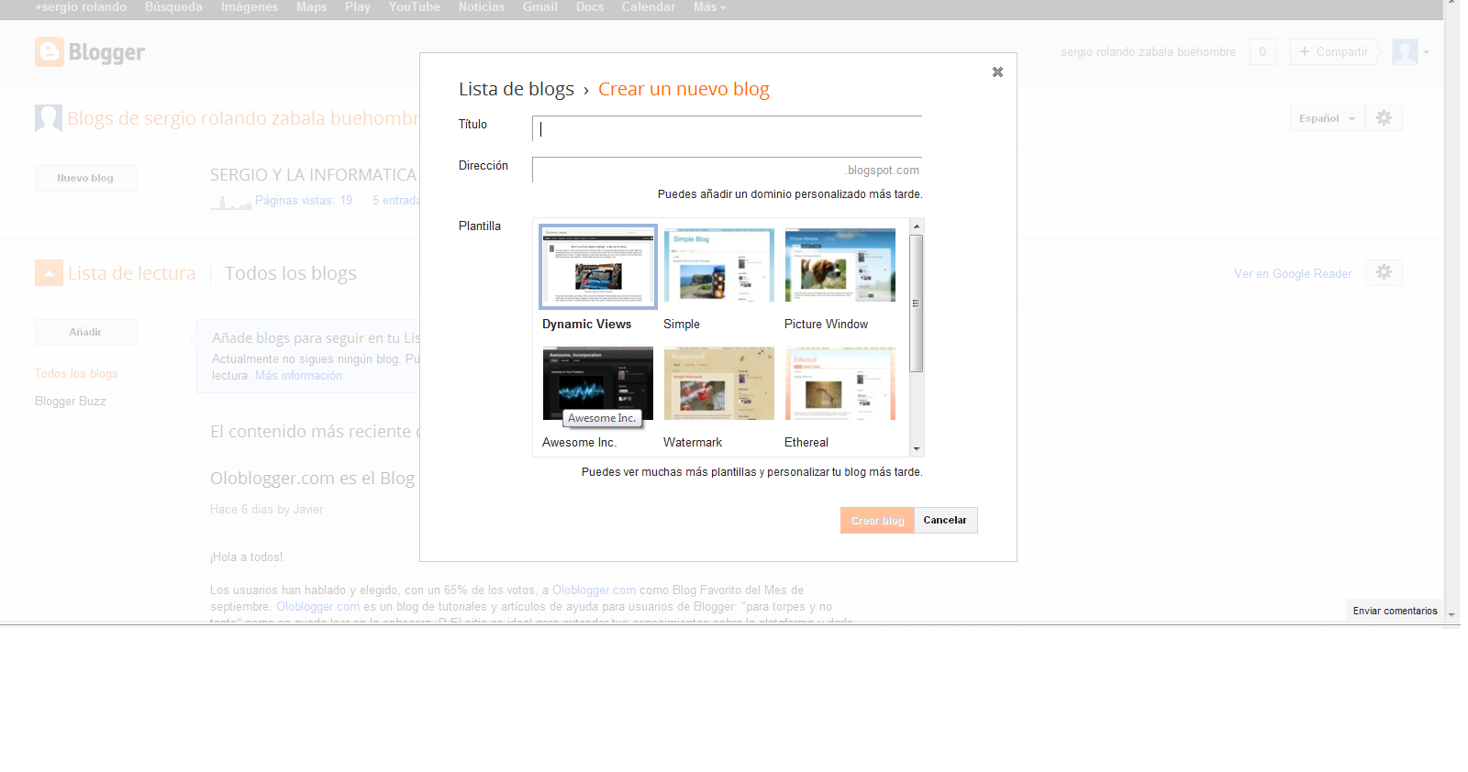The image size is (1468, 772).
Task: Click the Crear blog button
Action: point(877,520)
